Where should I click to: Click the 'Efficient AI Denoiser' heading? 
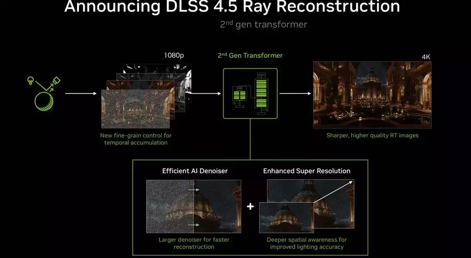tap(195, 171)
